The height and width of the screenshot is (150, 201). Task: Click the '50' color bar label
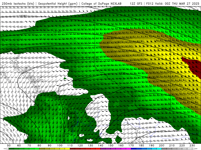click(9, 145)
